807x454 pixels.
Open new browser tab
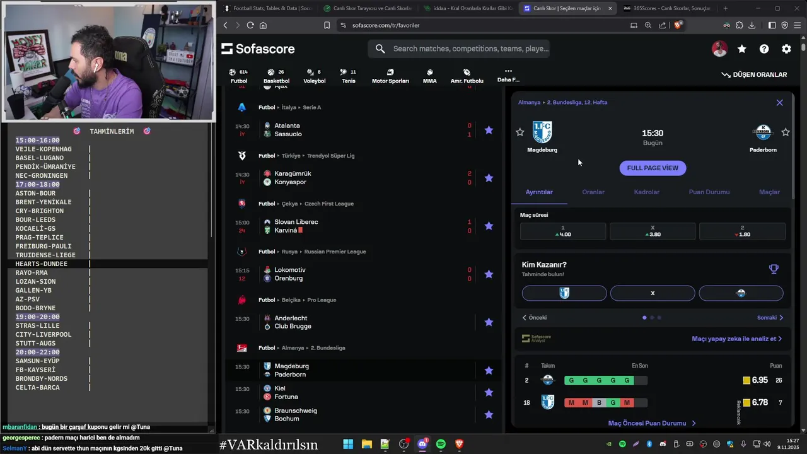click(x=725, y=8)
